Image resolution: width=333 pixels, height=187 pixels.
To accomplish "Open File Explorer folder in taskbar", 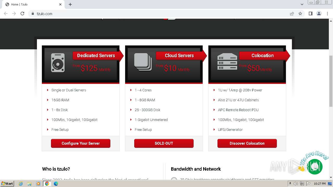I will pyautogui.click(x=29, y=184).
